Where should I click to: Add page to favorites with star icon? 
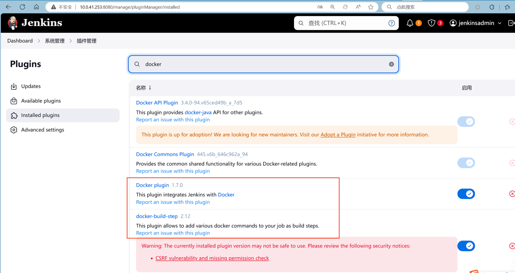coord(371,7)
